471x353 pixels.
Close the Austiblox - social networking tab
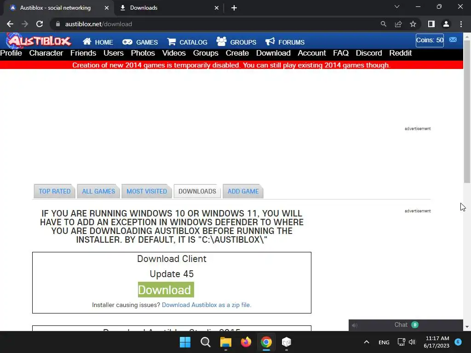107,8
